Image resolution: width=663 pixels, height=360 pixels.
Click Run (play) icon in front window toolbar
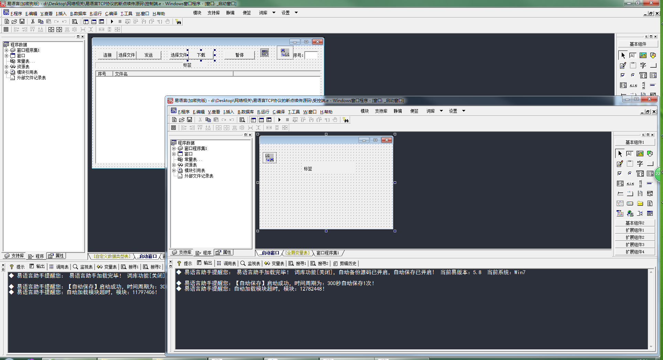point(280,120)
